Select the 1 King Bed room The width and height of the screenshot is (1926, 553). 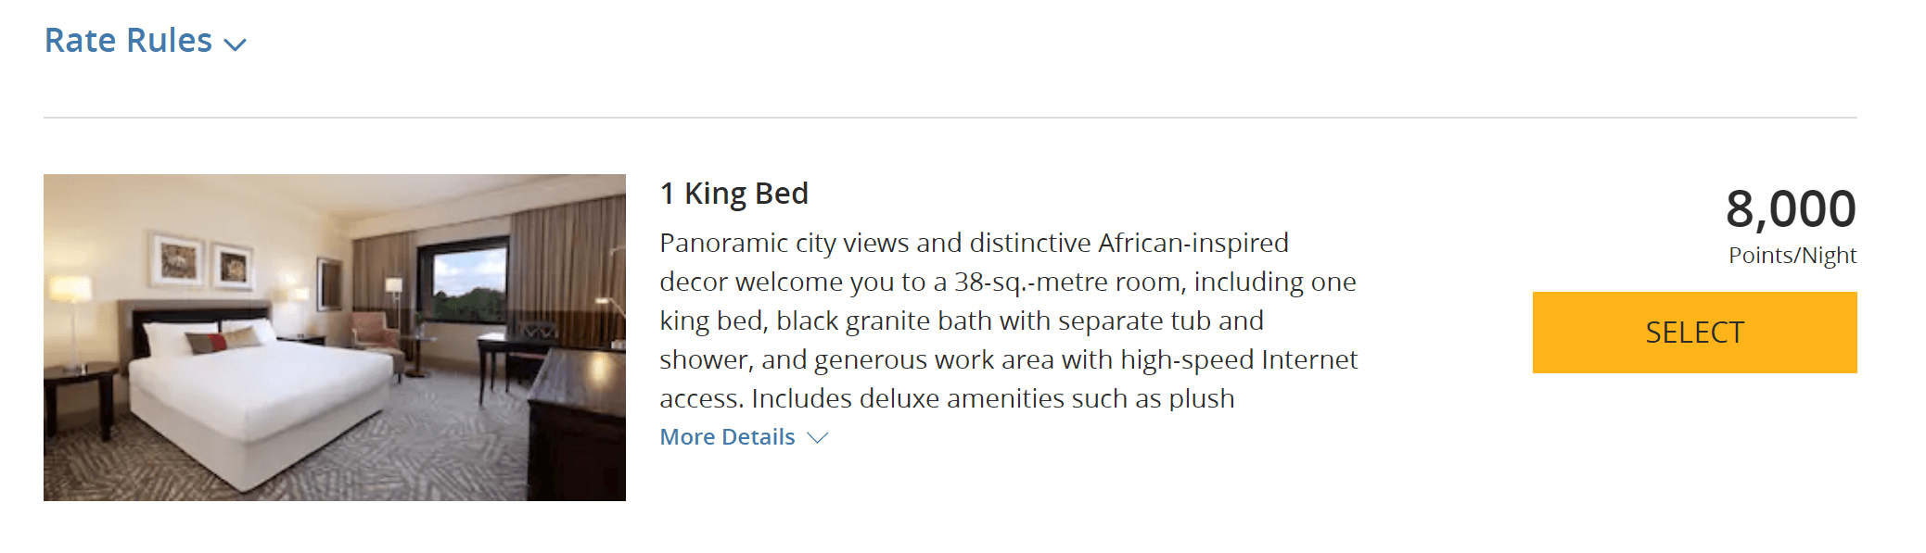(1694, 333)
